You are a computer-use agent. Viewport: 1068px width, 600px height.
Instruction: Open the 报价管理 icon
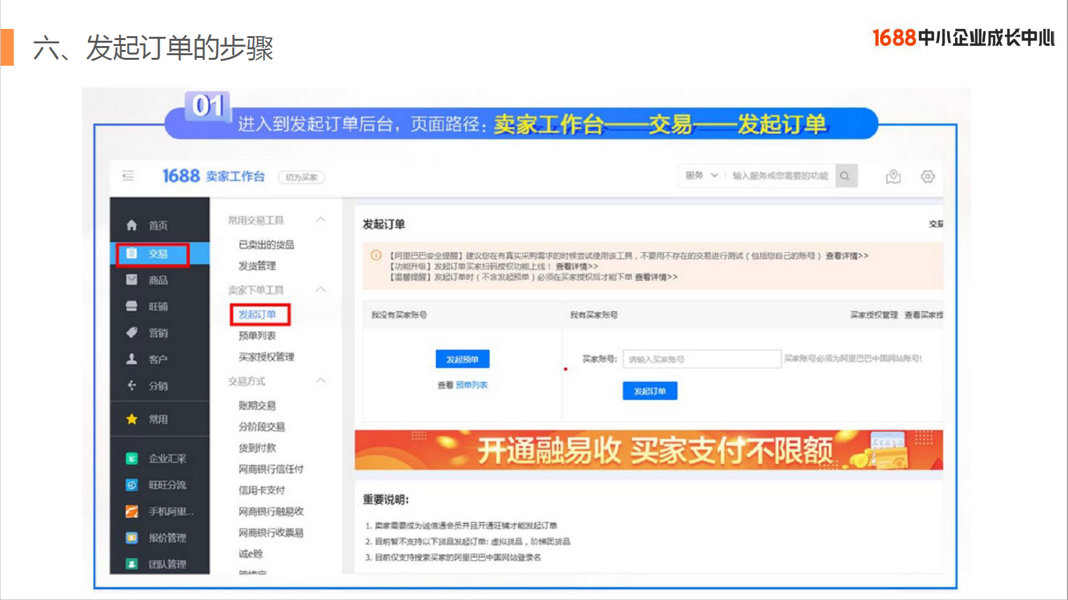tap(132, 538)
